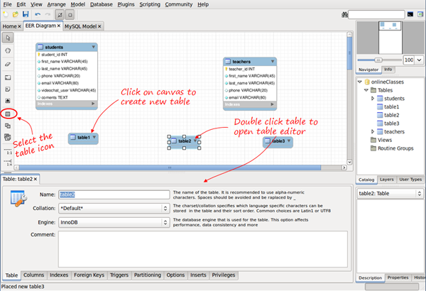Switch to the Triggers tab
This screenshot has height=291, width=426.
(x=119, y=275)
